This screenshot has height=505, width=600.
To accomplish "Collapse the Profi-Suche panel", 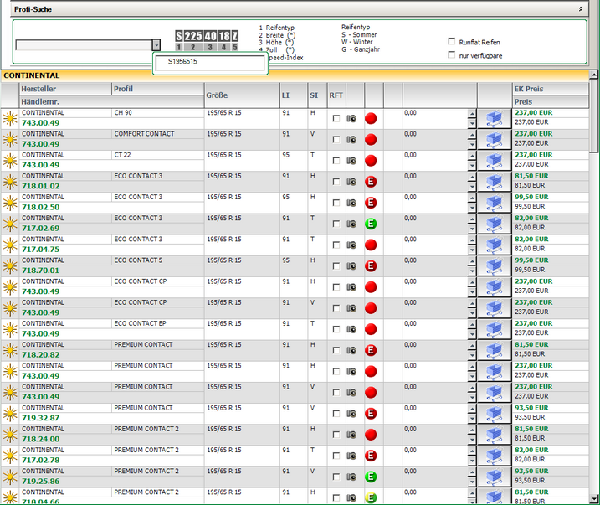I will tap(581, 9).
